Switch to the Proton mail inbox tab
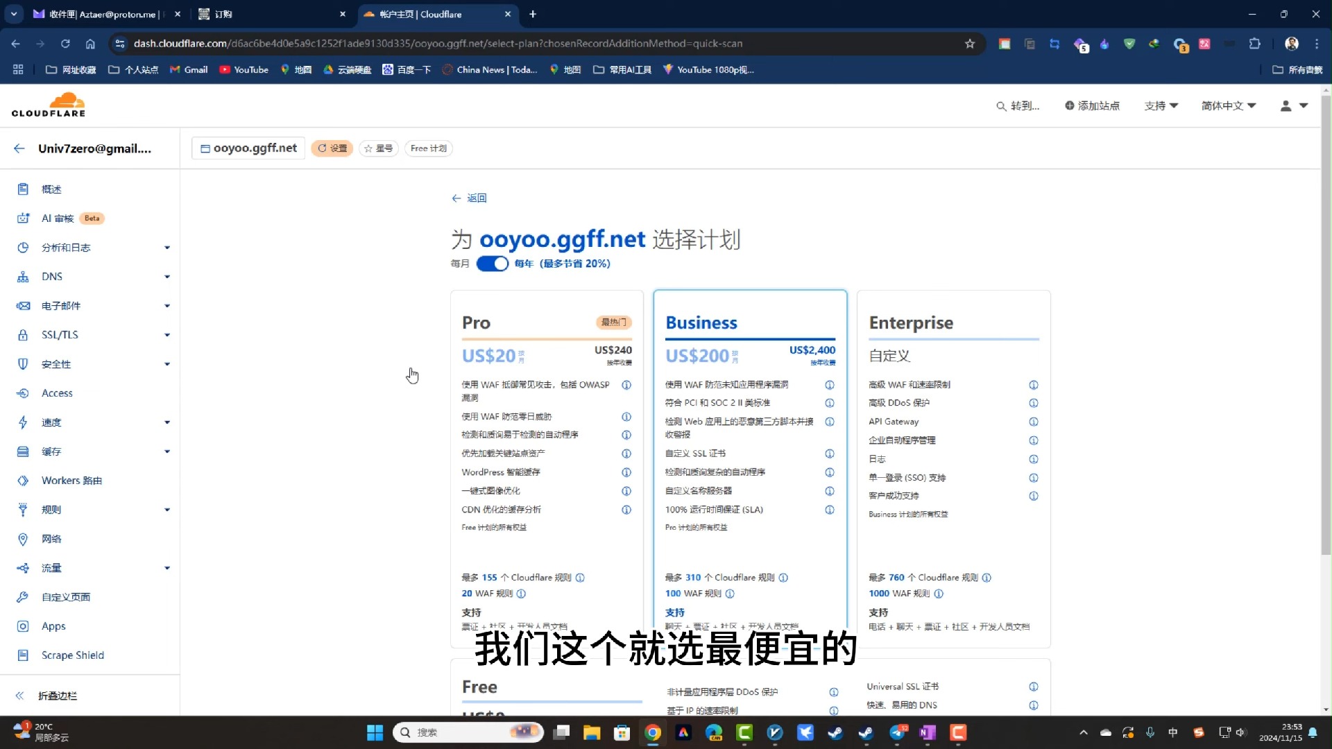The width and height of the screenshot is (1332, 749). (x=107, y=14)
